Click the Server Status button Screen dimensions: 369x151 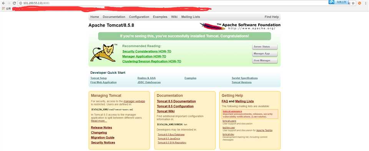click(x=265, y=47)
